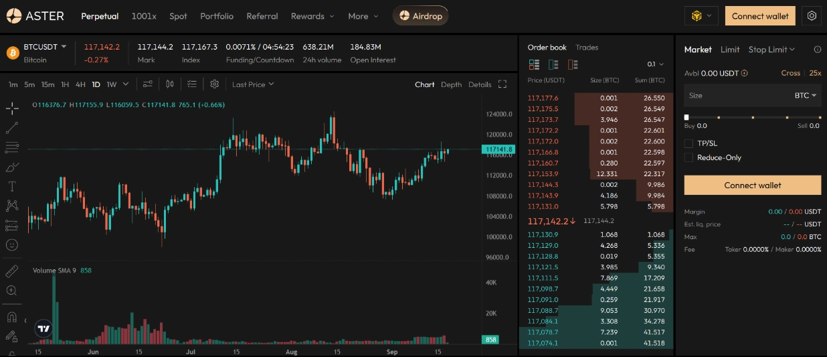827x357 pixels.
Task: Open the chart patterns tool
Action: point(12,206)
